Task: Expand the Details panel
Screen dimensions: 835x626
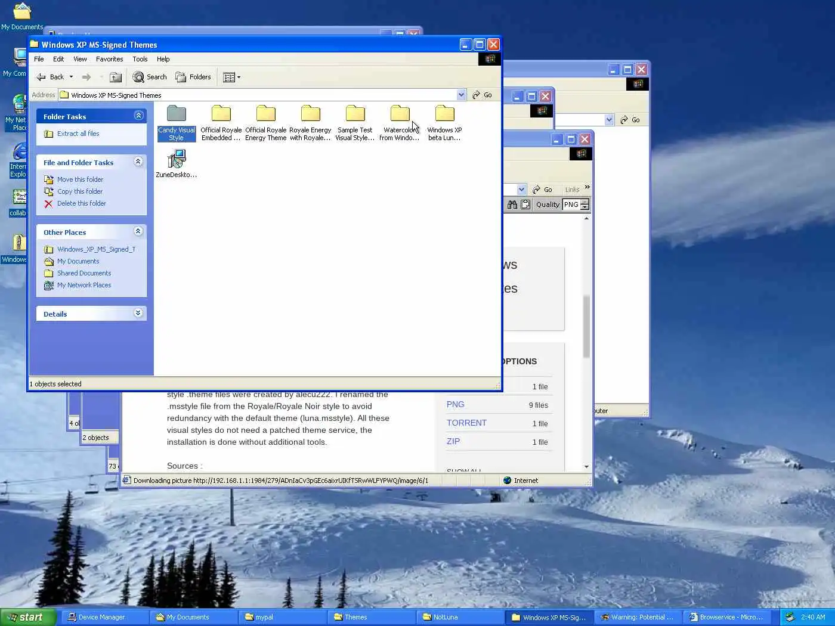Action: [138, 313]
